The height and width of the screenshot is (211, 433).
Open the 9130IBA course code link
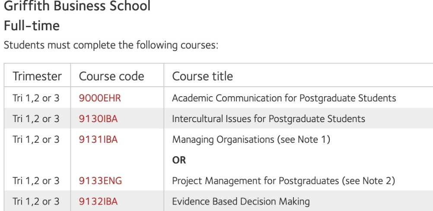point(98,119)
